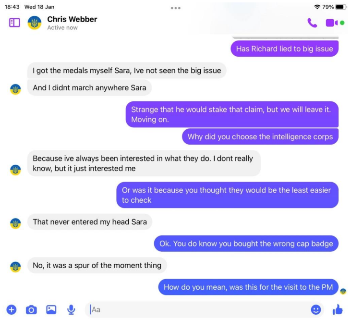
Task: Open the camera to take a photo
Action: [31, 310]
